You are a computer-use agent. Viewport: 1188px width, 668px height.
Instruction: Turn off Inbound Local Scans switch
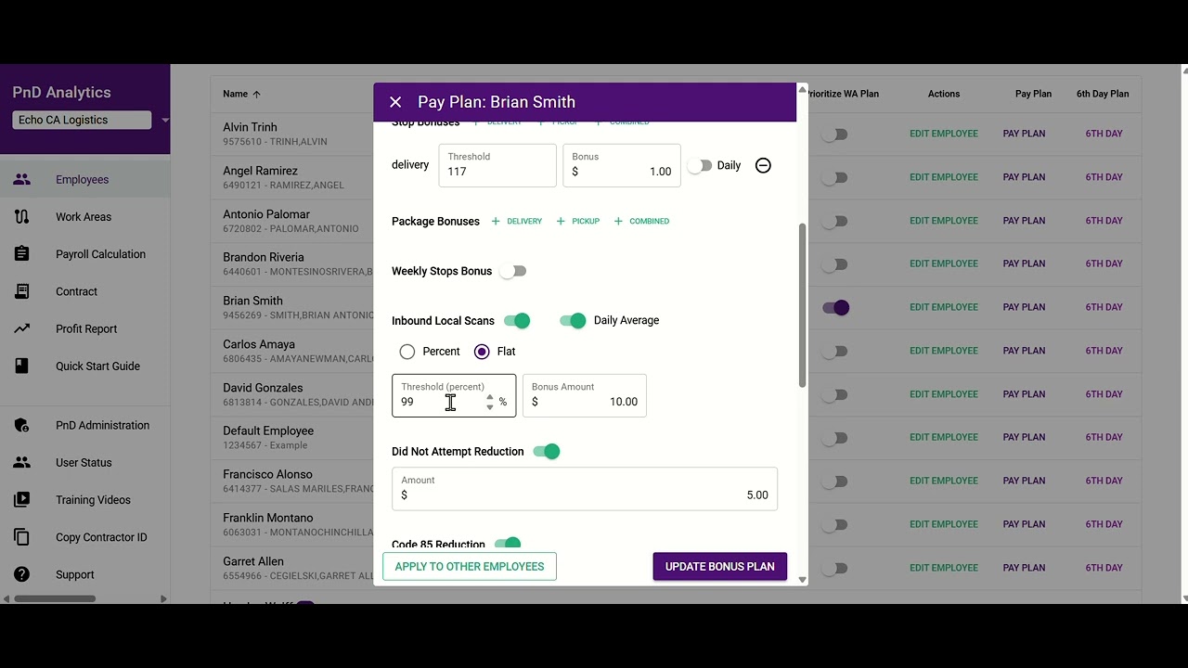point(517,320)
